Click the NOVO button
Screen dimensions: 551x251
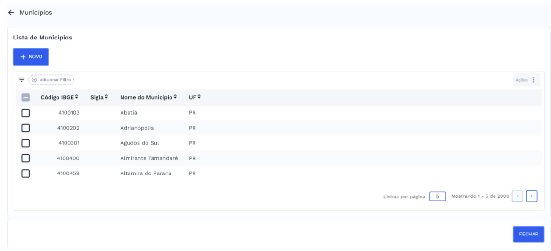coord(31,56)
